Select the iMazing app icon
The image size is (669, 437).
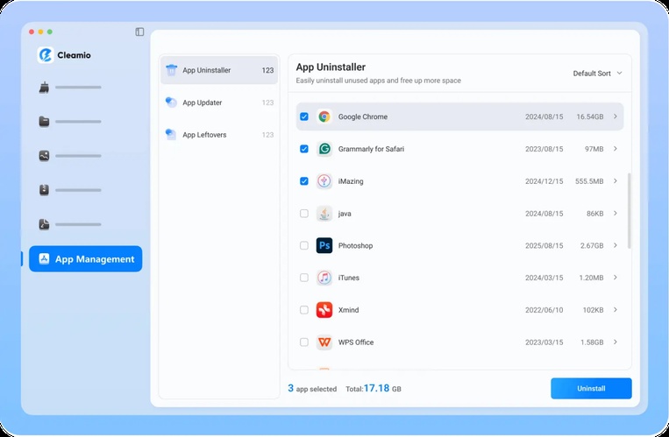coord(324,181)
